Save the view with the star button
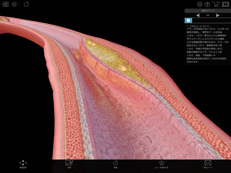This screenshot has width=231, height=173. click(162, 164)
